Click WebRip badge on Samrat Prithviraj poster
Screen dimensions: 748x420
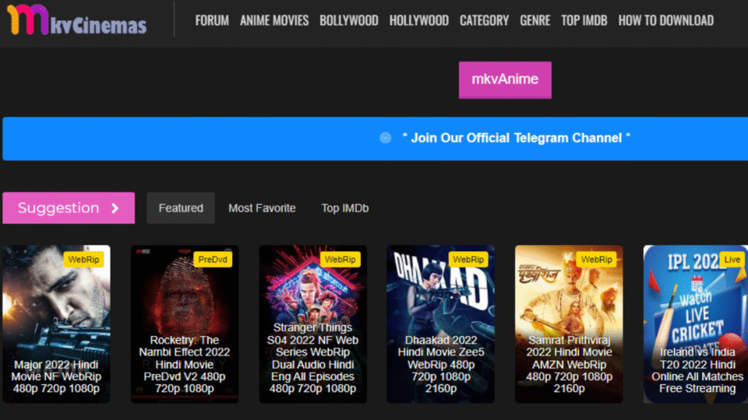click(596, 260)
